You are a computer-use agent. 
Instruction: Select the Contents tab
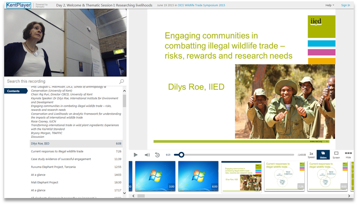point(13,91)
